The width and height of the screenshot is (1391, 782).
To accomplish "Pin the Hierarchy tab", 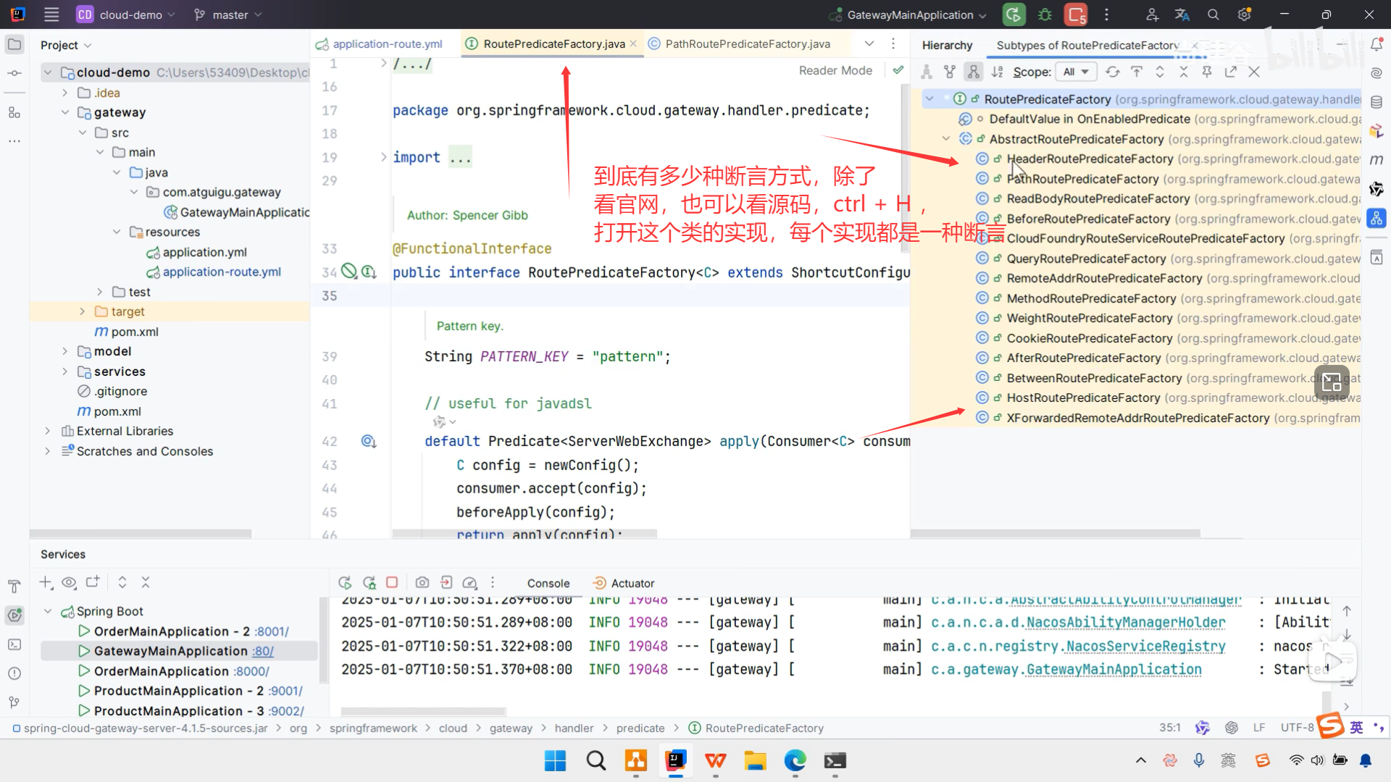I will [1207, 72].
